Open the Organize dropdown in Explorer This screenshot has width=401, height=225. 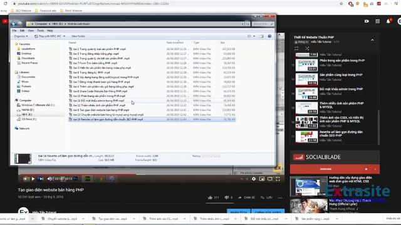pos(21,36)
